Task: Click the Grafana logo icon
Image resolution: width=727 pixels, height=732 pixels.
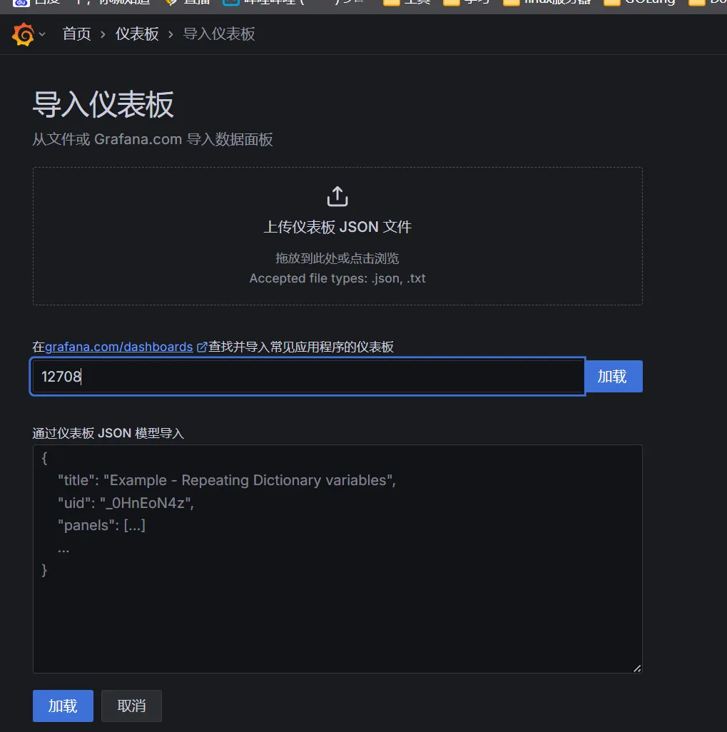Action: tap(23, 34)
